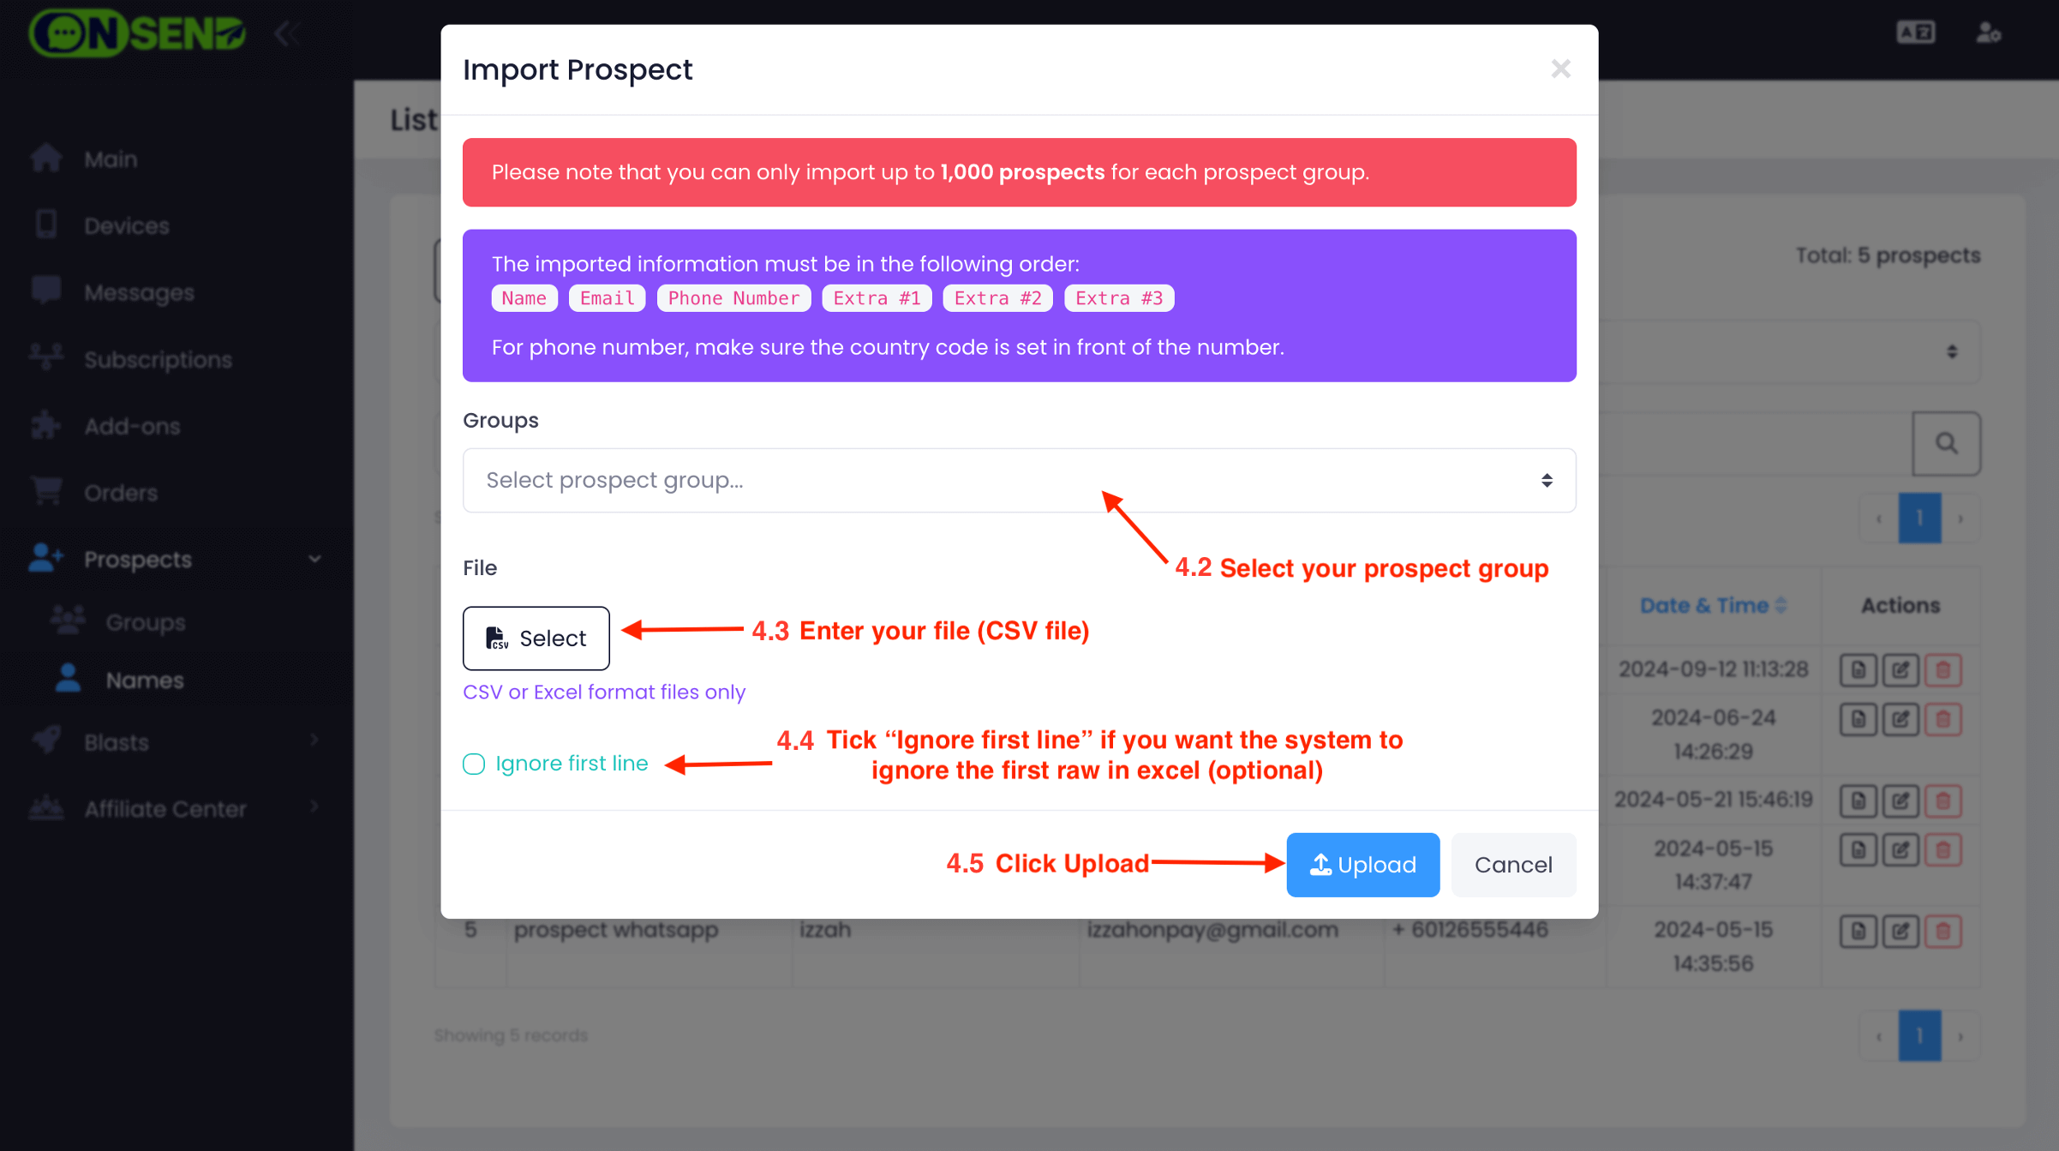This screenshot has width=2059, height=1151.
Task: View details of the 2024-06-24 prospect
Action: [1858, 719]
